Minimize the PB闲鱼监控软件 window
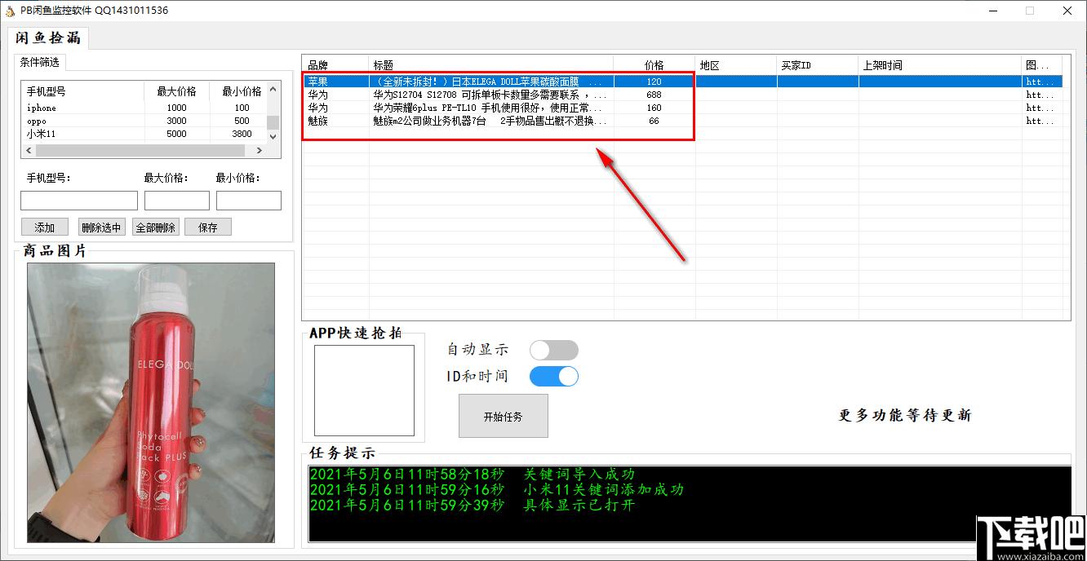This screenshot has height=561, width=1087. [x=994, y=11]
